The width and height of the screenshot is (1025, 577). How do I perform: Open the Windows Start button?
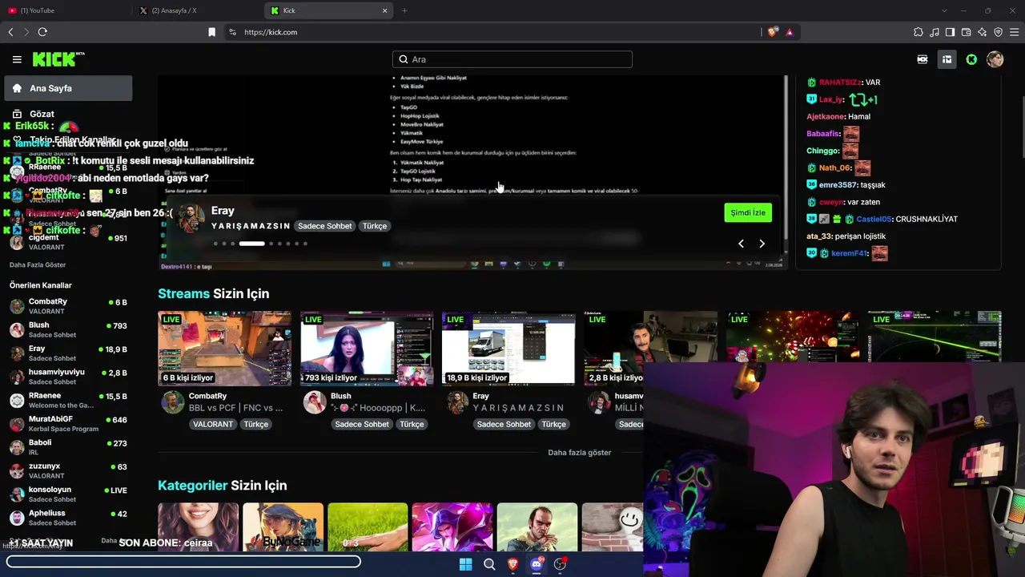465,564
